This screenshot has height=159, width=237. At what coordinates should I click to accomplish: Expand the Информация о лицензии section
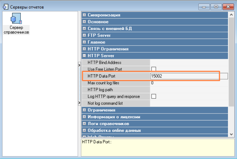click(84, 117)
